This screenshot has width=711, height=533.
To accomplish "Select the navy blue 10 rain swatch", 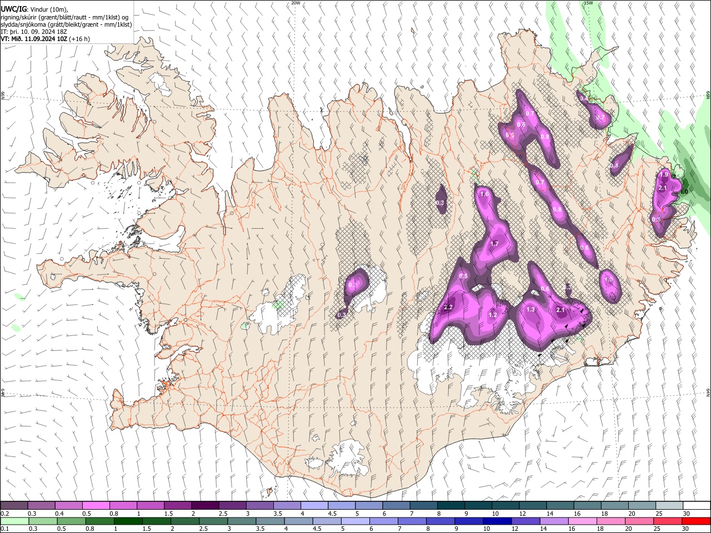I will click(497, 521).
